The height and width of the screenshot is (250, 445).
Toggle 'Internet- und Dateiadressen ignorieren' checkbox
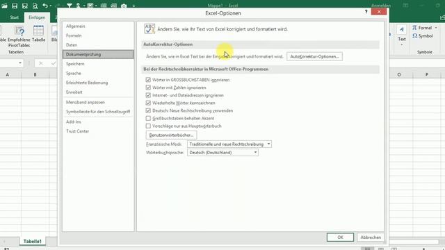click(148, 95)
